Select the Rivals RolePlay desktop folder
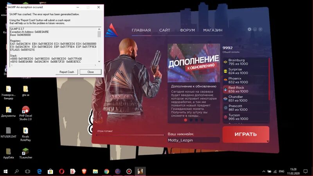Viewport: 313px width, 176px height. tap(25, 134)
